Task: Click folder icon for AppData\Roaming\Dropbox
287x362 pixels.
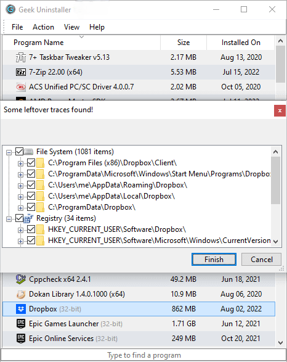Action: click(x=41, y=185)
